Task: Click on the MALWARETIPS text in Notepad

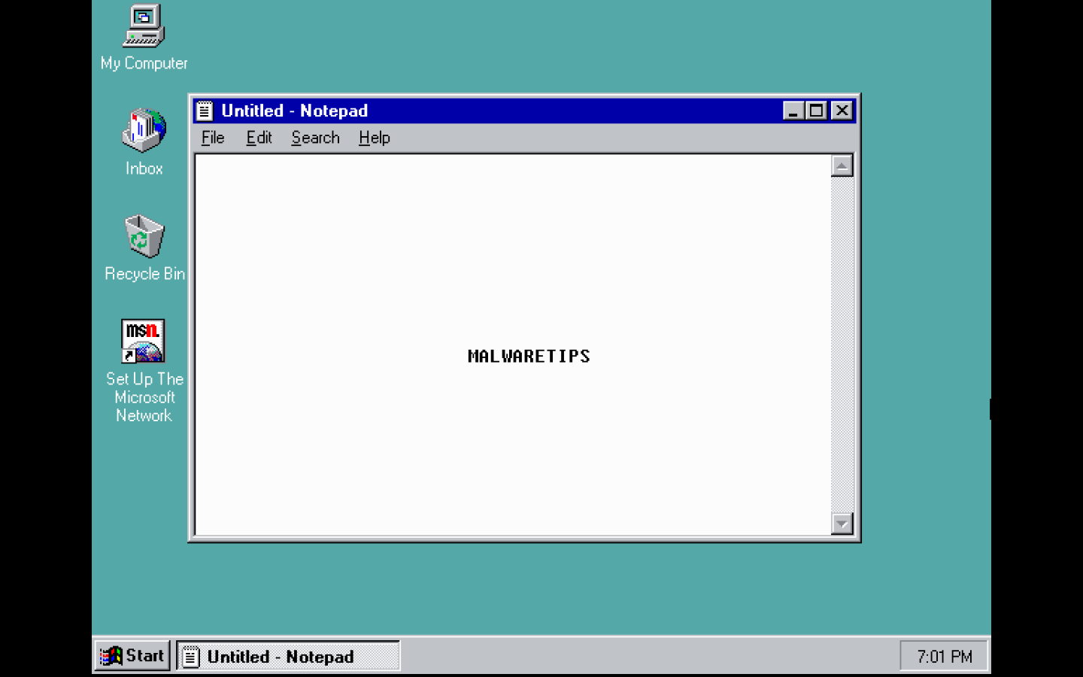Action: click(x=529, y=357)
